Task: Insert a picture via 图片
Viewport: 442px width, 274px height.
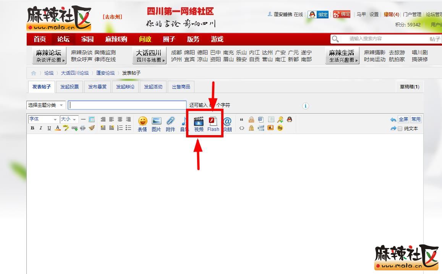Action: pyautogui.click(x=156, y=124)
